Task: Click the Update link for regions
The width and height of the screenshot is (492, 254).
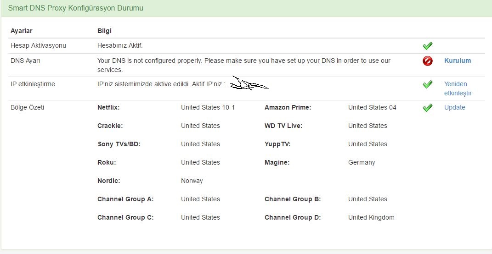Action: 454,107
